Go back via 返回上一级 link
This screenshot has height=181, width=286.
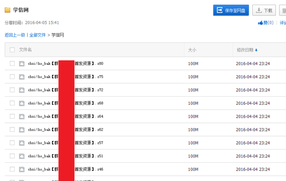15,35
